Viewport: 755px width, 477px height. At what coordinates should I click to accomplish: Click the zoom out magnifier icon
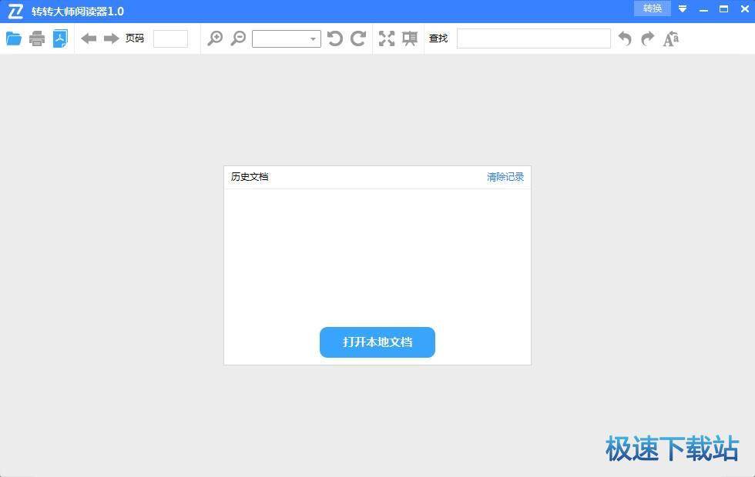coord(239,38)
